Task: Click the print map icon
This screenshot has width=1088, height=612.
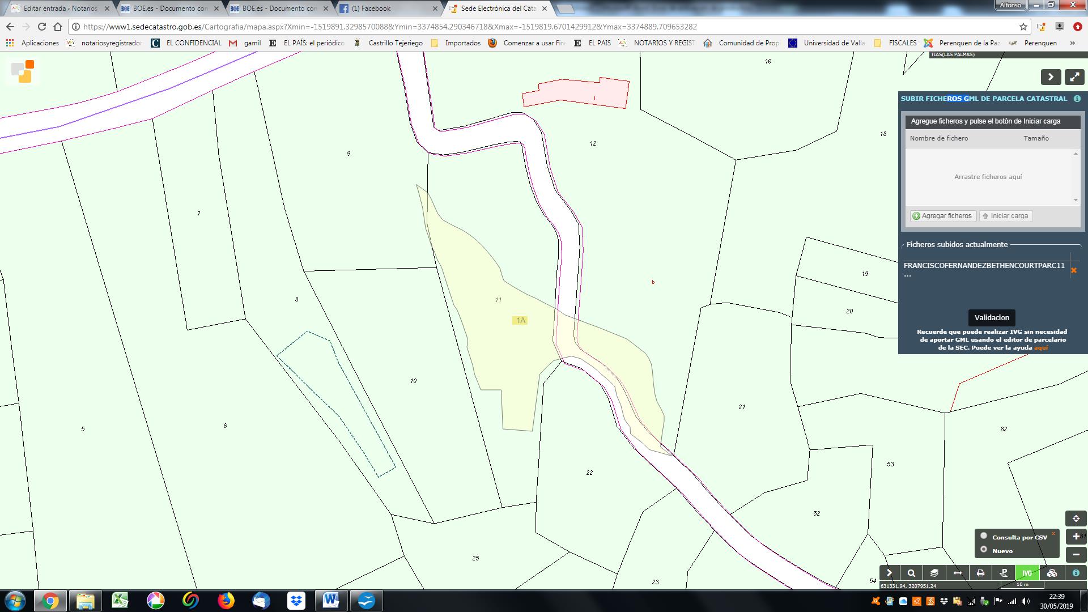Action: 980,573
